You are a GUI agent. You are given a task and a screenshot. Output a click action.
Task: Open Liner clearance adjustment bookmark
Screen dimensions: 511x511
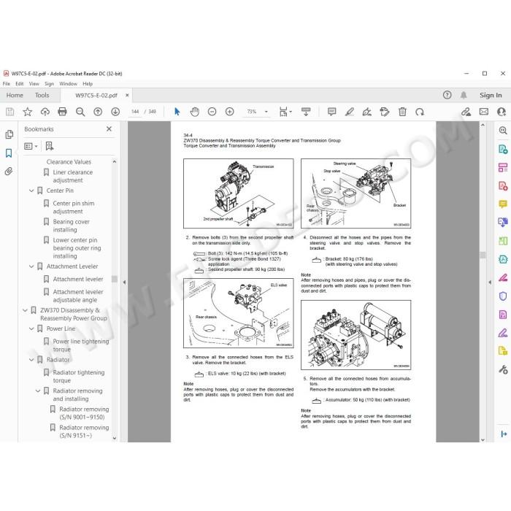point(73,177)
